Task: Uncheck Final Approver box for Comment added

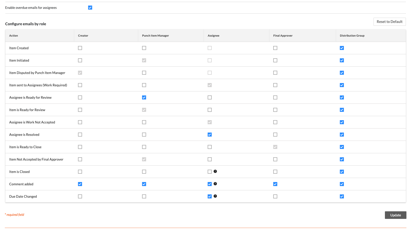Action: tap(275, 184)
